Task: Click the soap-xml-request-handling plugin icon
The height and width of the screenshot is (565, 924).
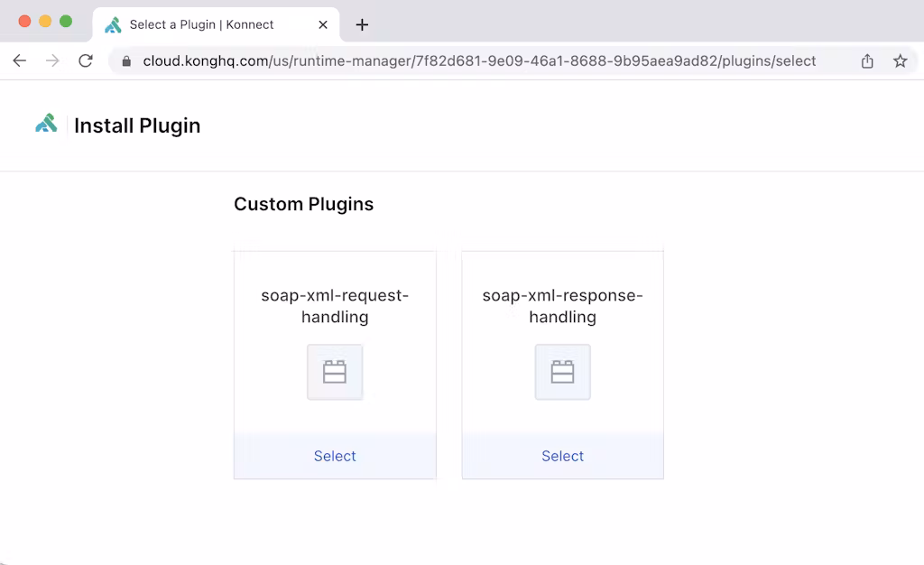Action: (335, 372)
